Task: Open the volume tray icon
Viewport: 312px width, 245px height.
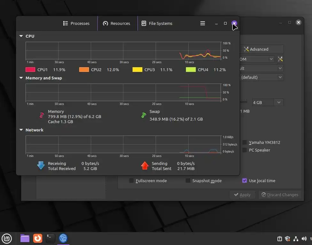Action: [x=304, y=239]
